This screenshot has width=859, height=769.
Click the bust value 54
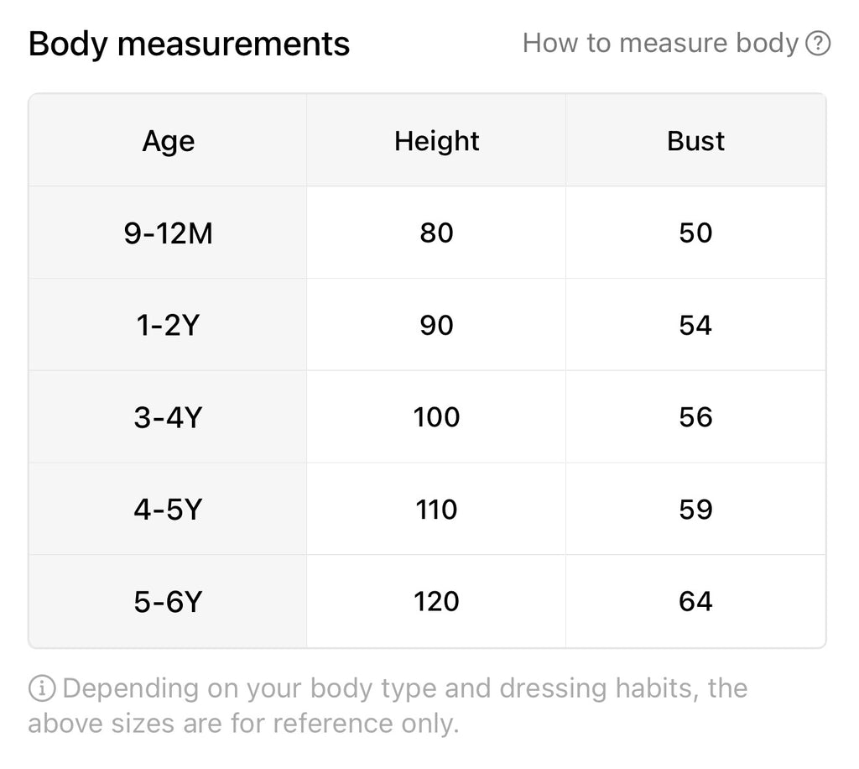(x=695, y=325)
